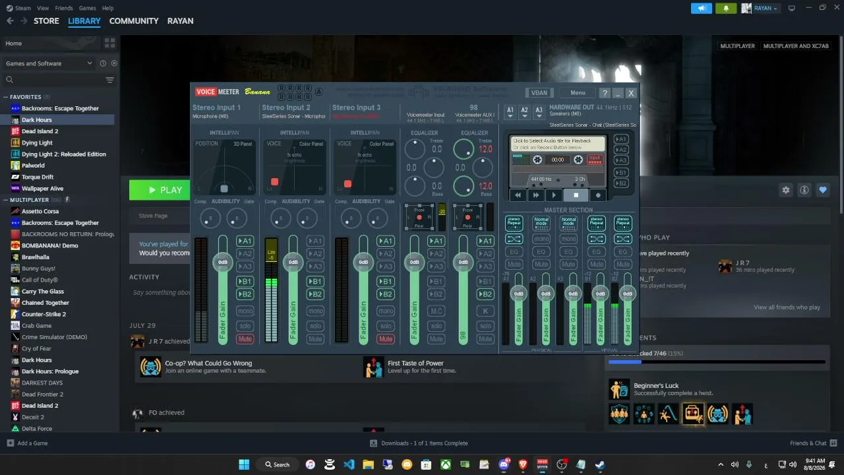Open Visual Studio Code from taskbar
Image resolution: width=844 pixels, height=475 pixels.
click(349, 464)
